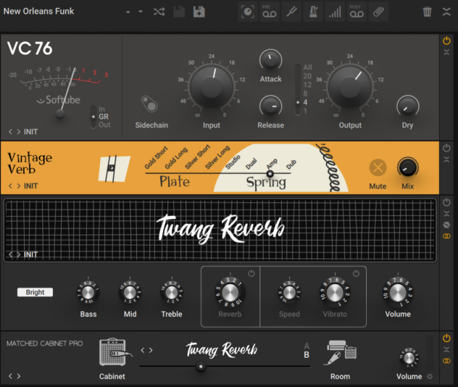Click the paperclip attachment icon
458x387 pixels.
click(378, 12)
